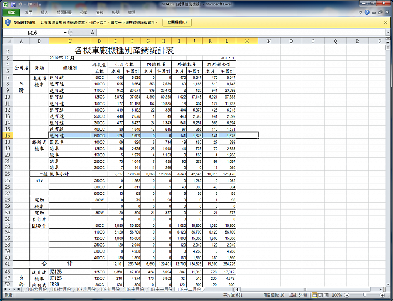Click the 600CC cell in row 16

[x=99, y=136]
